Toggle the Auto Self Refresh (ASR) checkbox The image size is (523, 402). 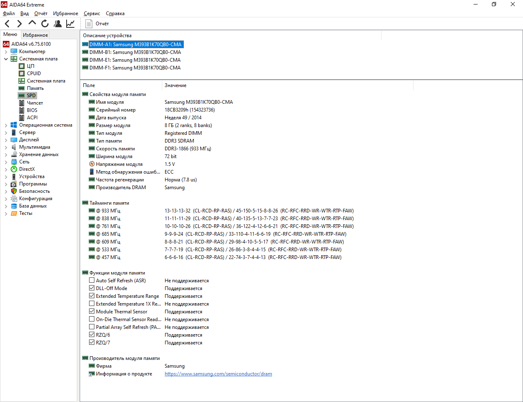coord(92,281)
